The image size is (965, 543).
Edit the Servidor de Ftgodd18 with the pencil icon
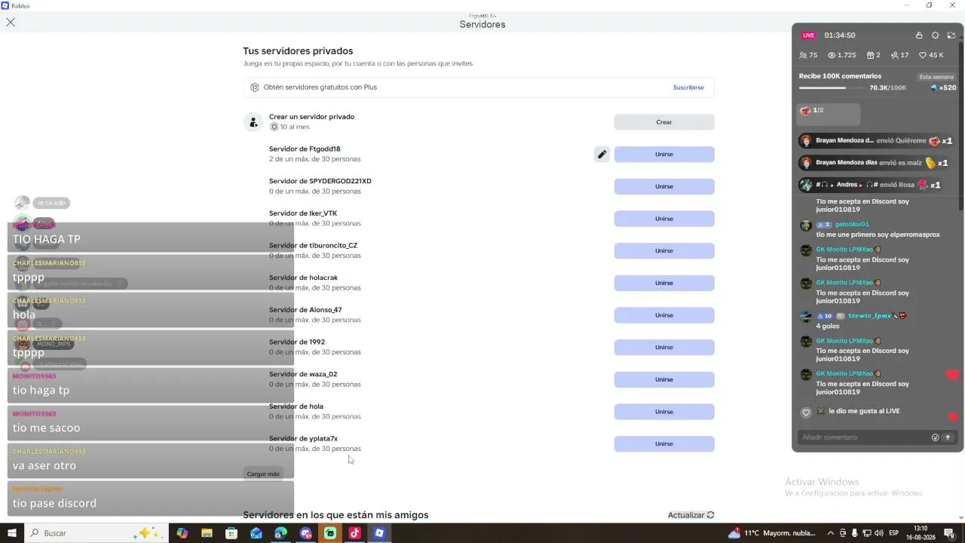click(x=602, y=155)
